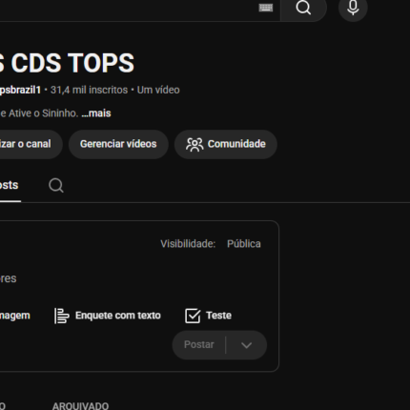The image size is (410, 410).
Task: Select the Teste quiz option
Action: [208, 316]
